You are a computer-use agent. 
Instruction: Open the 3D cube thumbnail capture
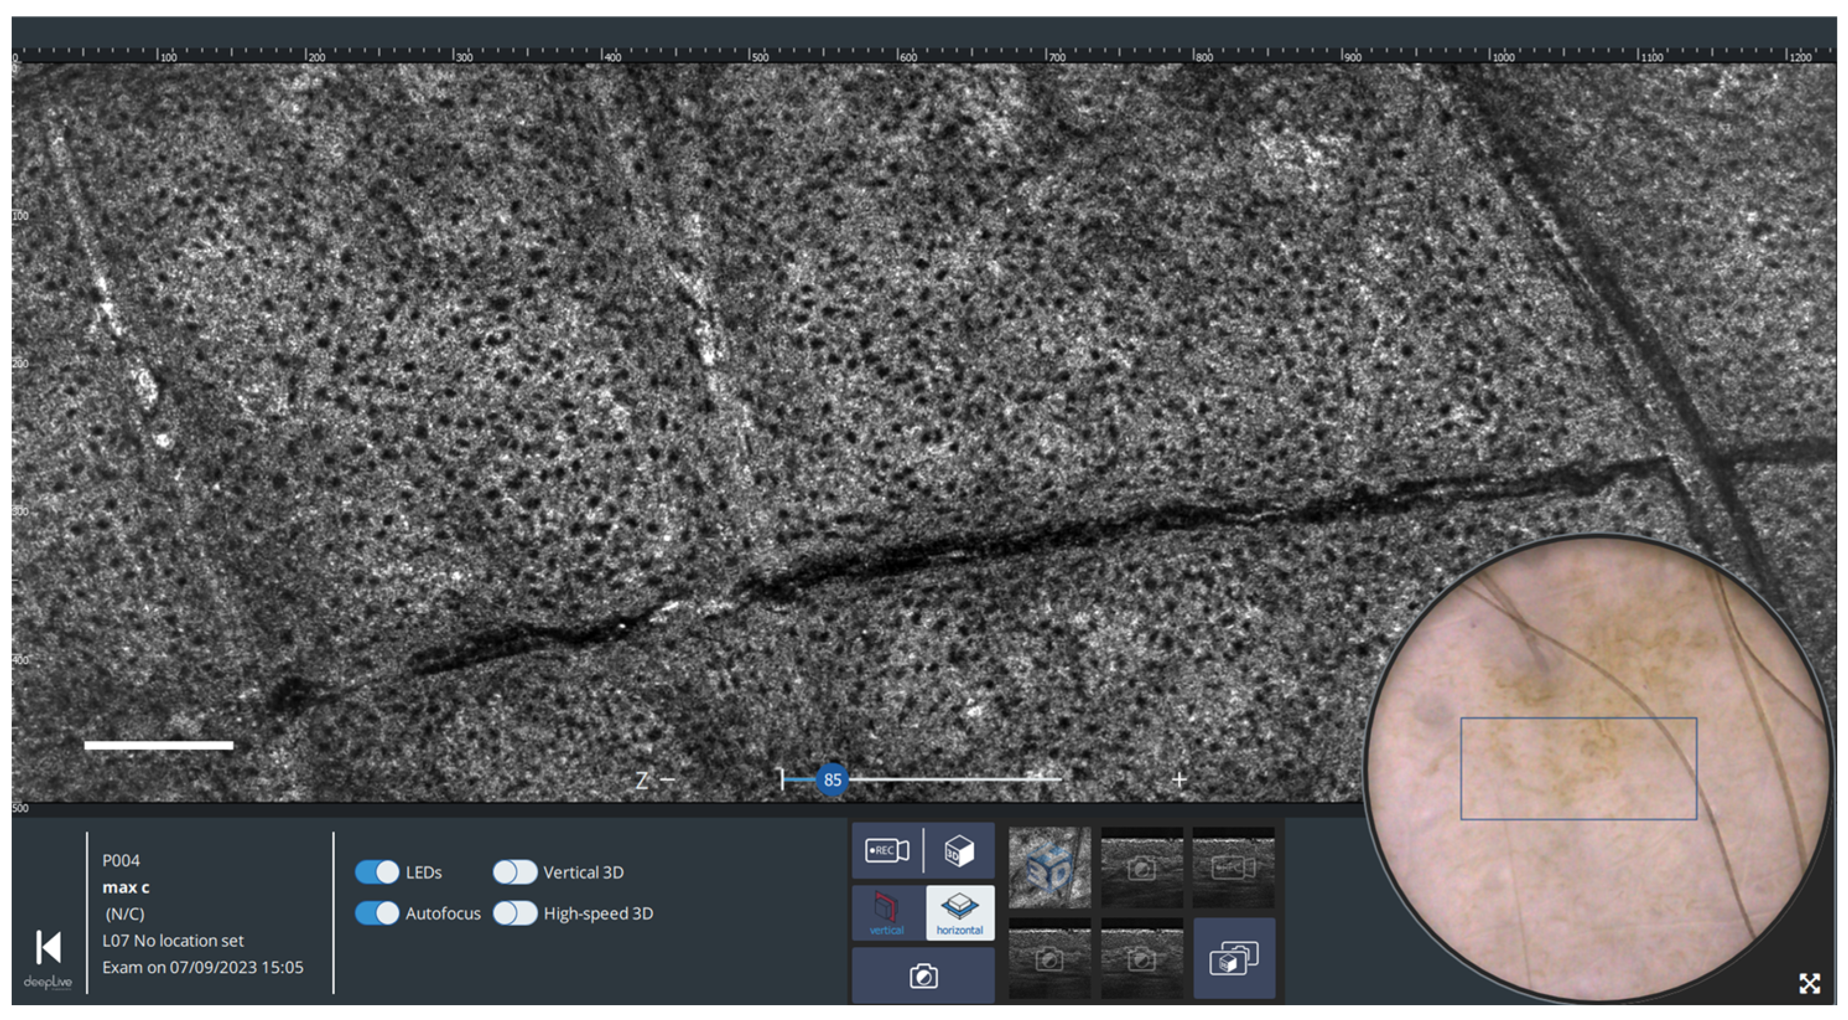1049,868
